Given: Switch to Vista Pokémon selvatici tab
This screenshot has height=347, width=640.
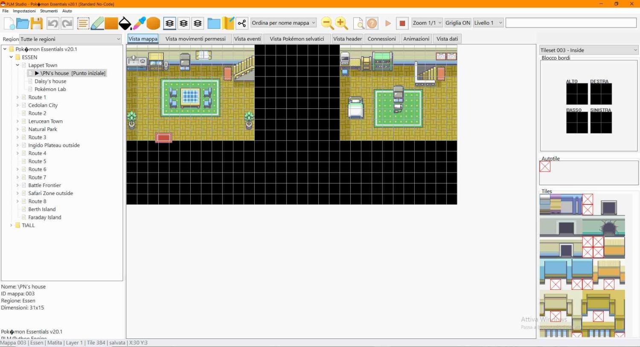Looking at the screenshot, I should coord(297,39).
